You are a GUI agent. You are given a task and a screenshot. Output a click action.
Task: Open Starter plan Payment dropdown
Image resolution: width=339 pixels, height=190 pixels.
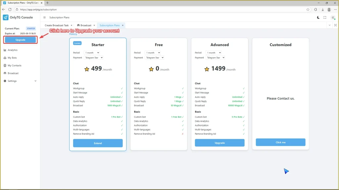pos(94,58)
